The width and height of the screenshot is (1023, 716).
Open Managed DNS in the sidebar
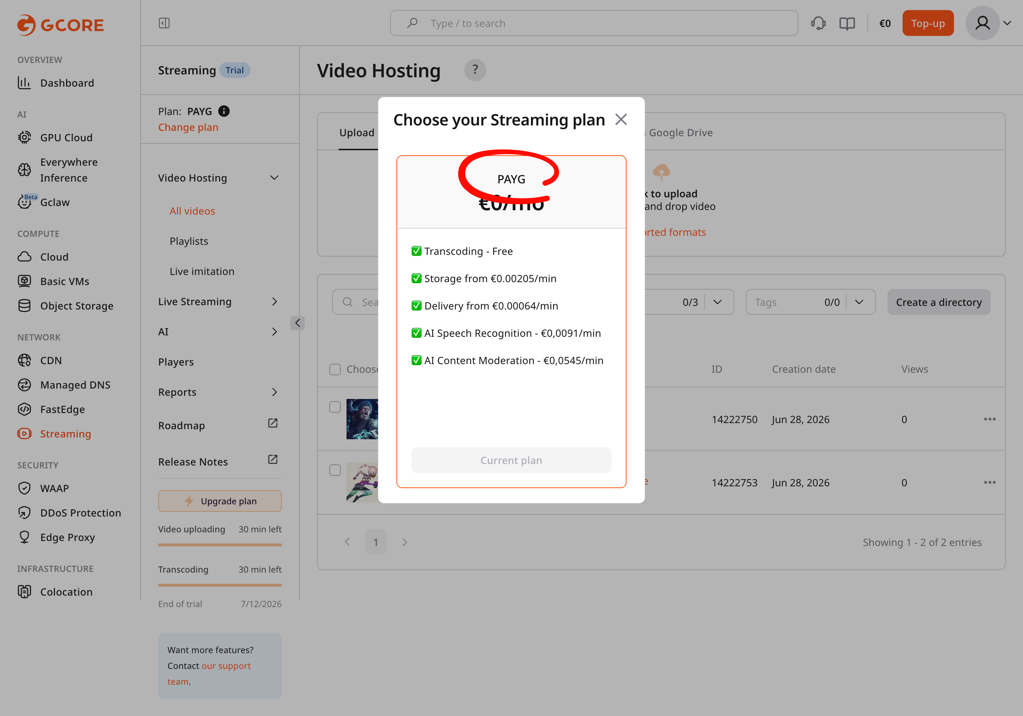tap(75, 385)
